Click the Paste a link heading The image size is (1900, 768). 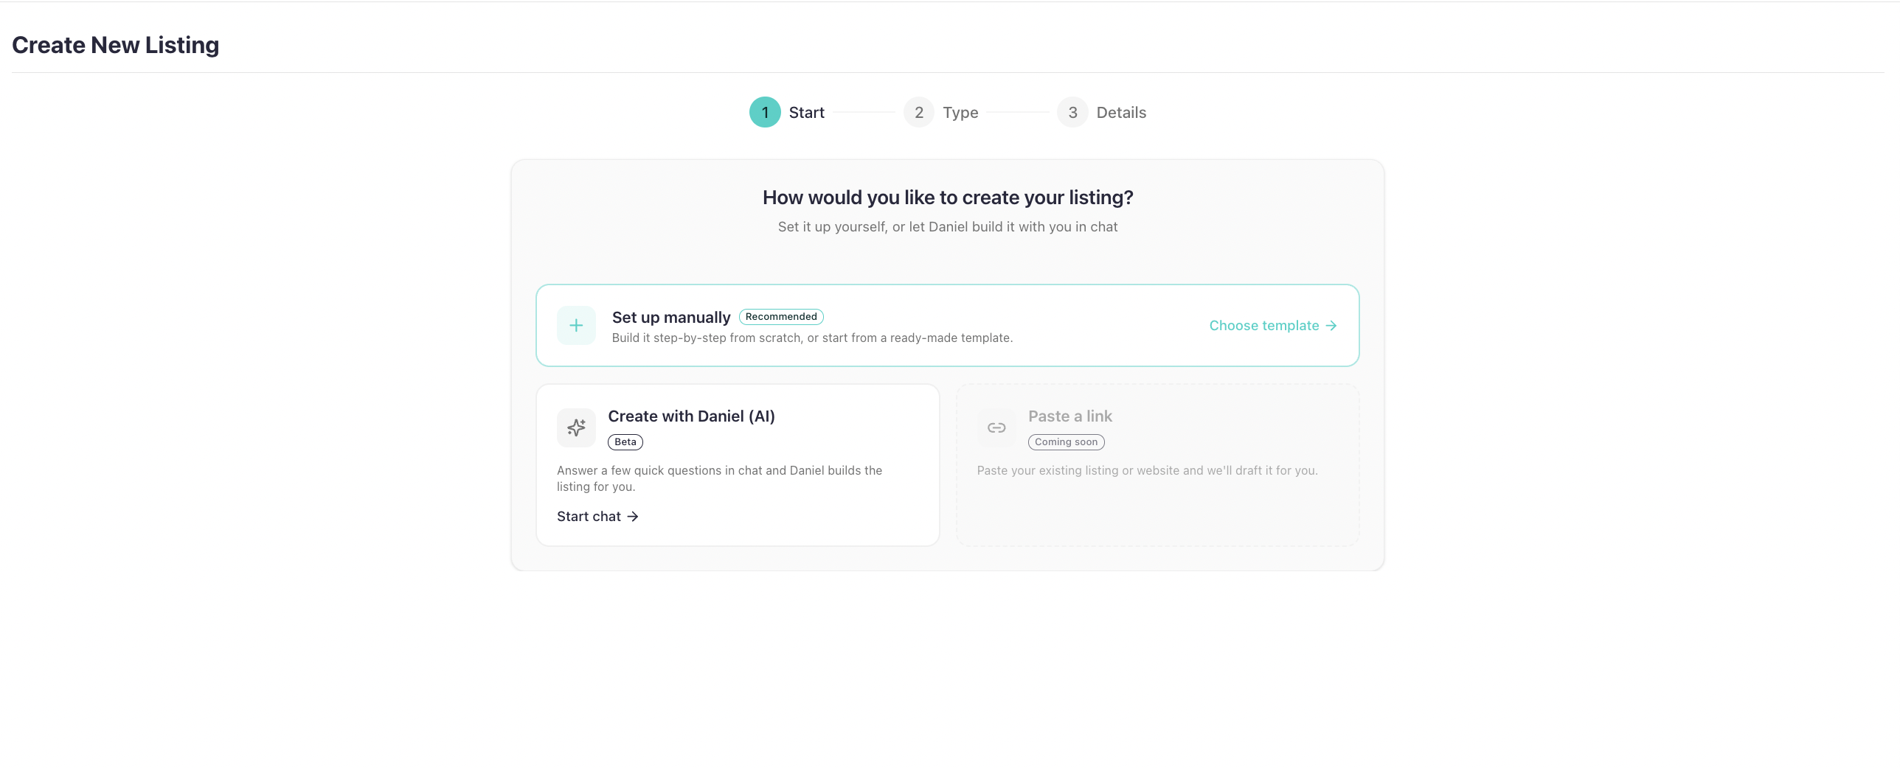click(x=1070, y=416)
